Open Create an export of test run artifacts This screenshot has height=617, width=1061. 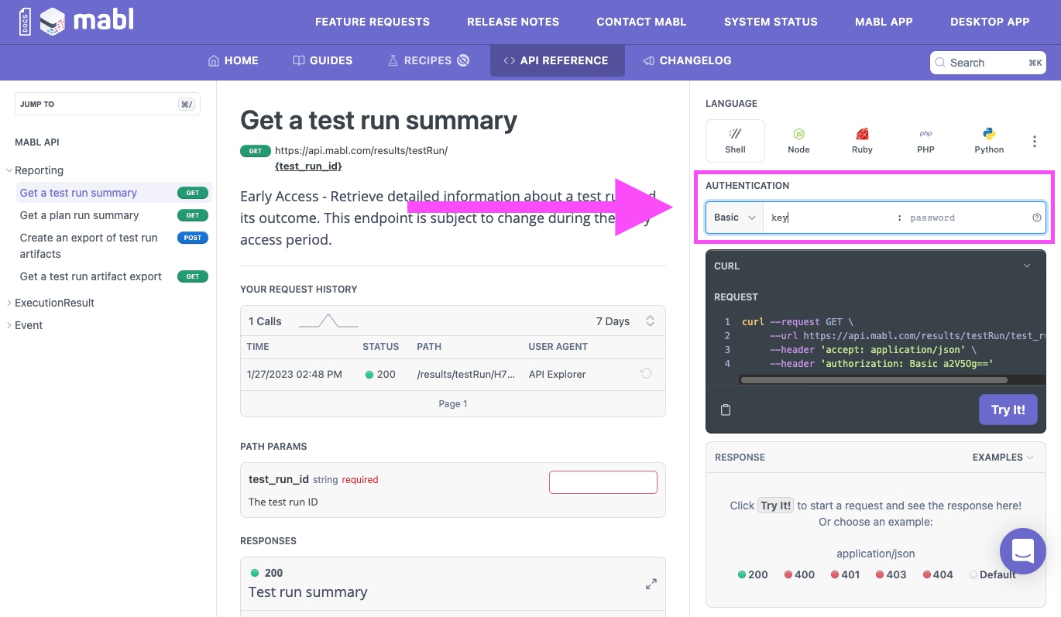click(x=114, y=245)
